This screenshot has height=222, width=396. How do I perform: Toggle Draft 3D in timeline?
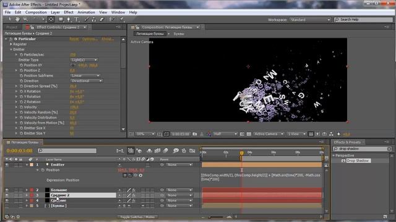[x=139, y=150]
